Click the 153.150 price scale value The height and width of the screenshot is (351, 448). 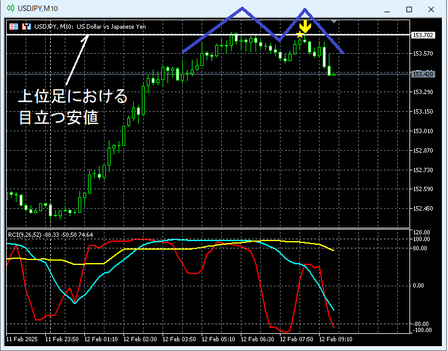(x=423, y=111)
